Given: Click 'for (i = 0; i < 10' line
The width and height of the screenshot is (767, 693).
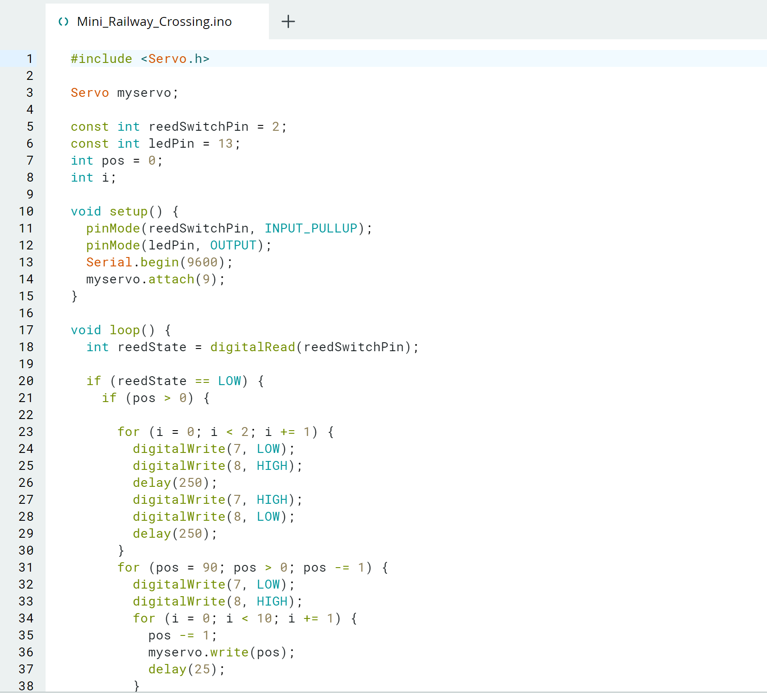Looking at the screenshot, I should 245,618.
